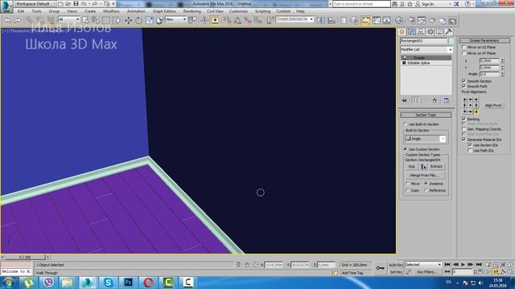
Task: Click the Redo arrow in main toolbar
Action: [x=18, y=20]
